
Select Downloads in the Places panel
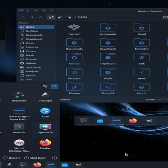(36, 39)
